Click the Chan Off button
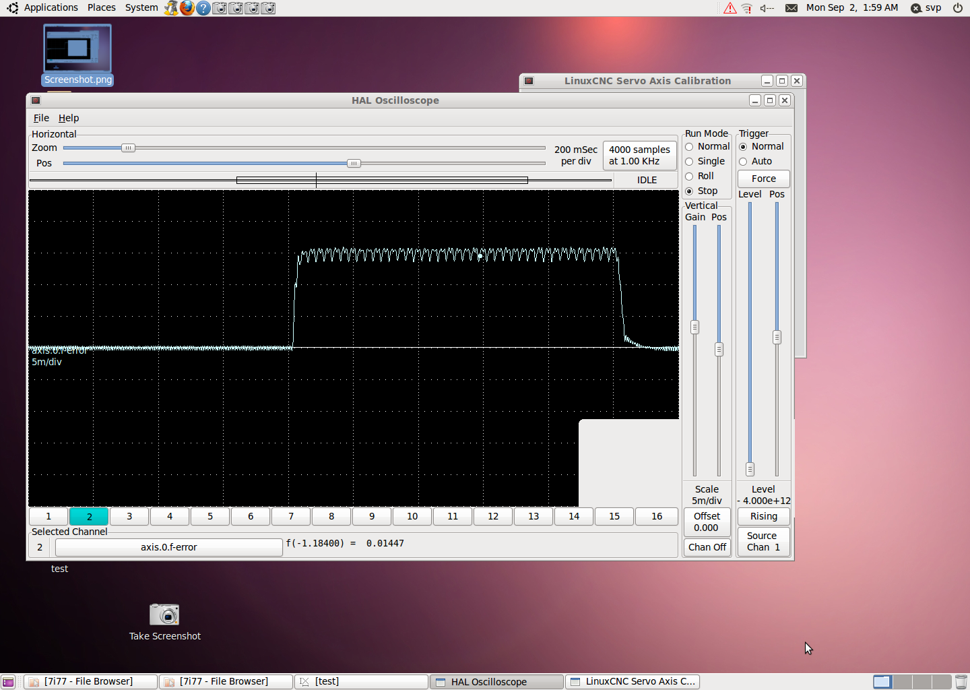The image size is (970, 690). tap(707, 548)
